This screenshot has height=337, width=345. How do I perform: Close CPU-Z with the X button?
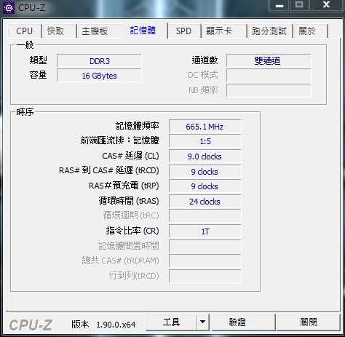[x=327, y=5]
